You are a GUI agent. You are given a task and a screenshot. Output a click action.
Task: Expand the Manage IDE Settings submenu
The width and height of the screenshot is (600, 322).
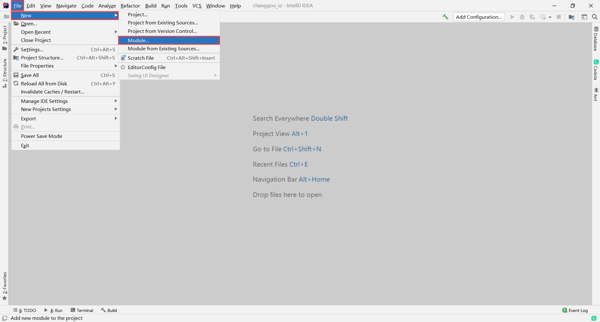pos(65,101)
